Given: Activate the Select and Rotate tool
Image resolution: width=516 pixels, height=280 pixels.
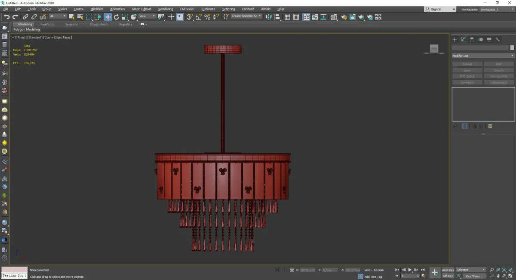Looking at the screenshot, I should pyautogui.click(x=116, y=17).
